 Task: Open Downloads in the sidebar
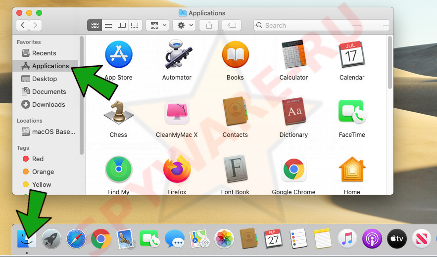pyautogui.click(x=46, y=104)
